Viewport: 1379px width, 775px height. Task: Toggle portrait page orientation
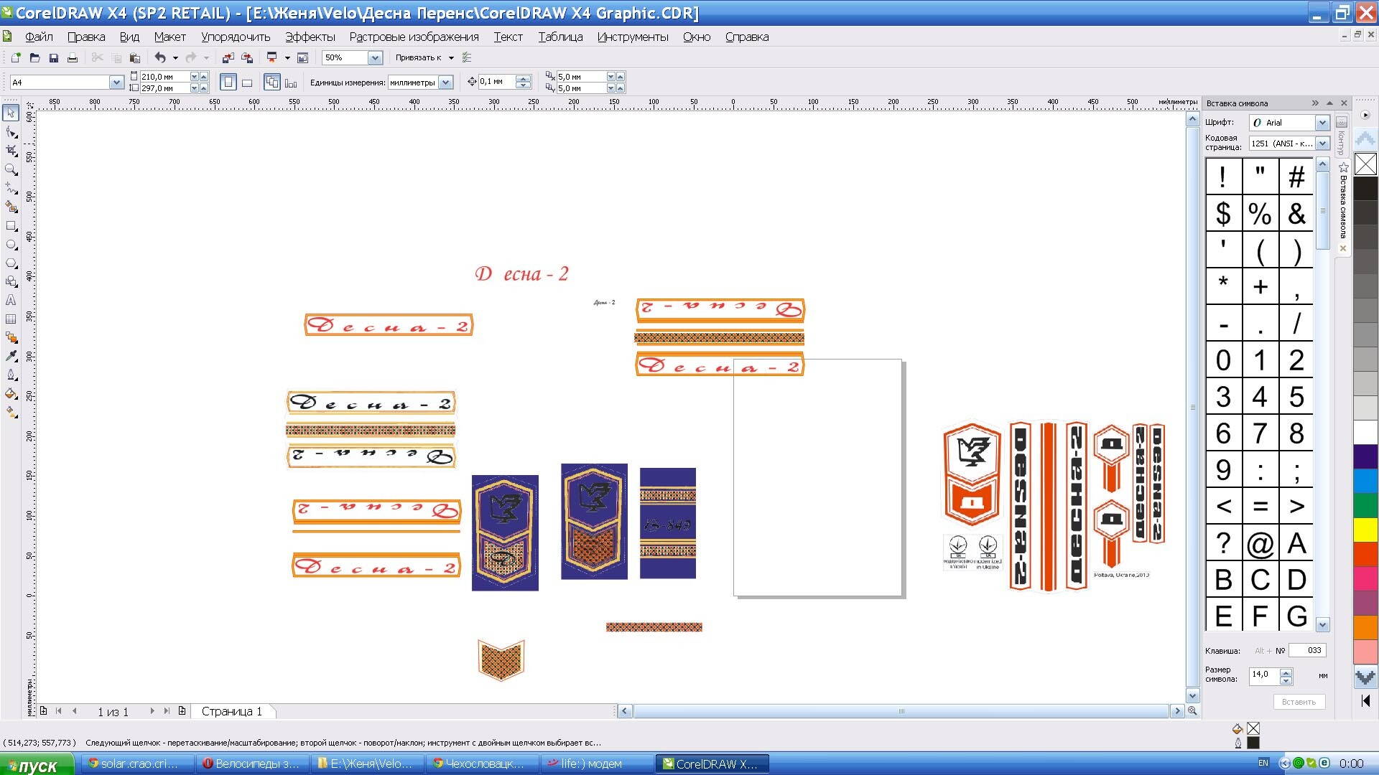click(228, 83)
